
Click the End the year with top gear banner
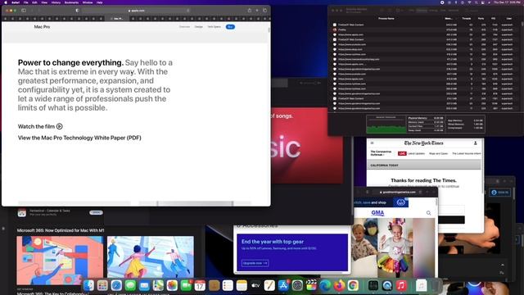tap(292, 252)
